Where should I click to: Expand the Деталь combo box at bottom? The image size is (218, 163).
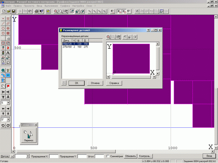pyautogui.click(x=28, y=156)
